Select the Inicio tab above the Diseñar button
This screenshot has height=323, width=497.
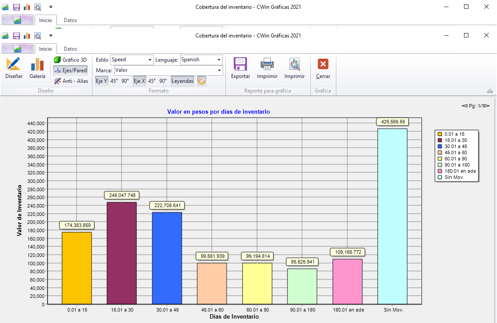point(45,49)
